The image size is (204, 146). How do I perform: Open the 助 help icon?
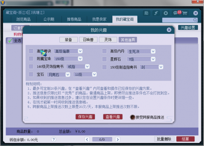[x=146, y=13]
